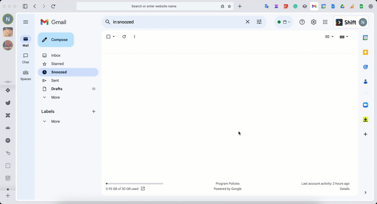
Task: Click the Compose button
Action: (x=56, y=40)
